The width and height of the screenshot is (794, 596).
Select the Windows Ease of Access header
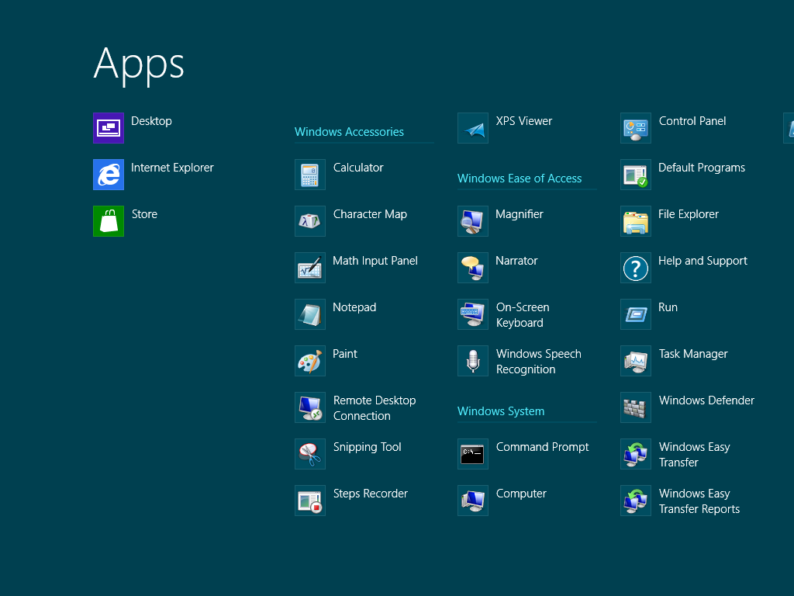520,178
